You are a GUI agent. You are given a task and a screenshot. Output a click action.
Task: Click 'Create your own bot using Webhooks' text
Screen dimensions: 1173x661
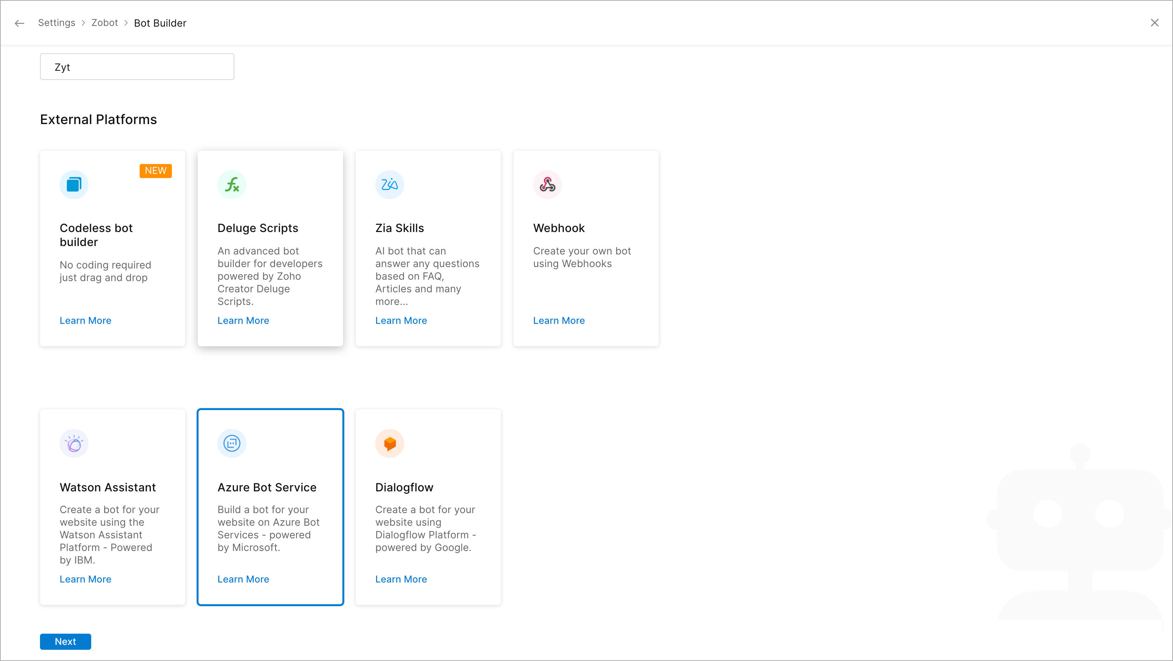pos(582,258)
